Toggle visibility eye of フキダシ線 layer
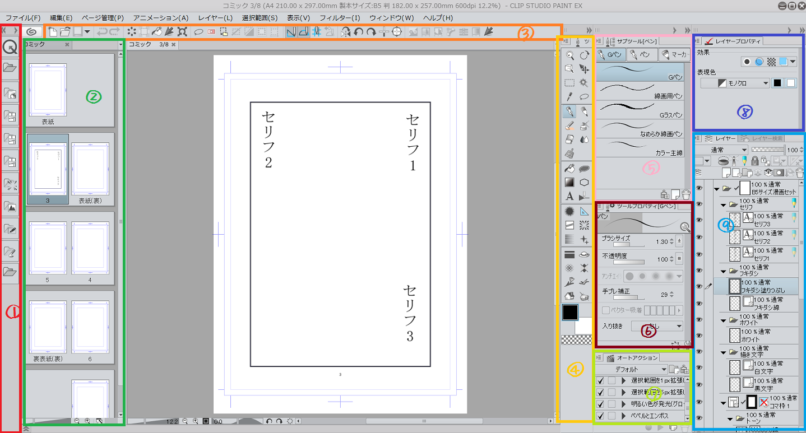The width and height of the screenshot is (806, 433). (x=698, y=303)
